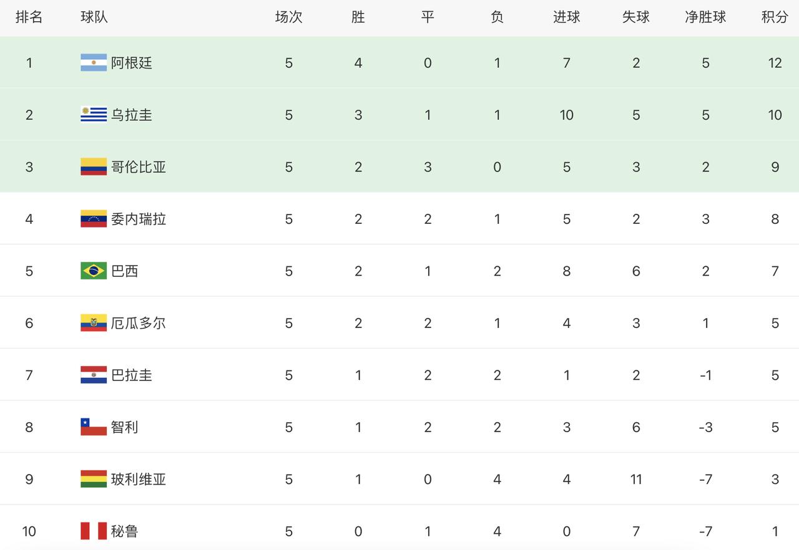The width and height of the screenshot is (799, 550).
Task: Select the 巴西 team name
Action: pos(125,271)
